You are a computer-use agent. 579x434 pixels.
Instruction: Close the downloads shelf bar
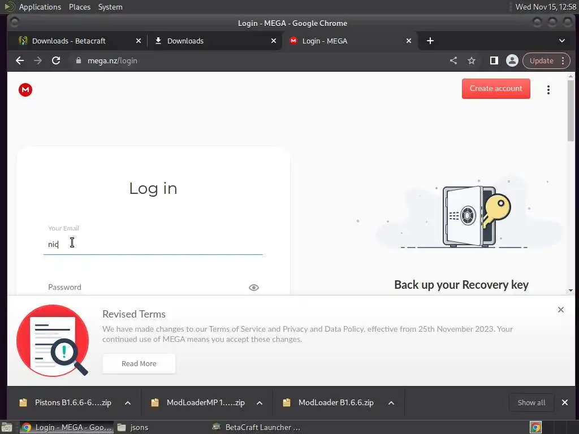[x=565, y=402]
